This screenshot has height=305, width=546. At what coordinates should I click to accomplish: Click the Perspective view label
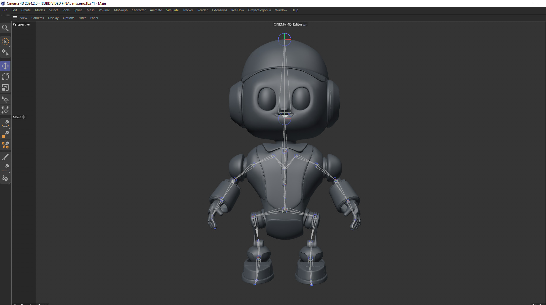21,24
